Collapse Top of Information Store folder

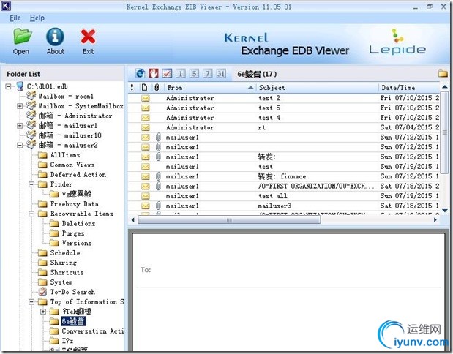coord(31,302)
